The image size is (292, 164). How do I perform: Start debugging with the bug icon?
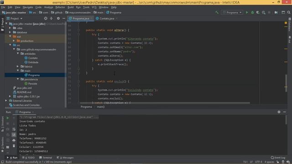click(252, 12)
